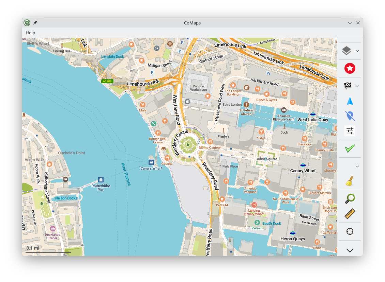The image size is (385, 282).
Task: Click the Milligan Street label
Action: tap(159, 64)
